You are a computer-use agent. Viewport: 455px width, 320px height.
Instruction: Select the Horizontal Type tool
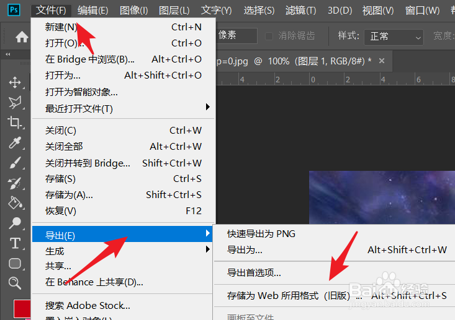(15, 243)
